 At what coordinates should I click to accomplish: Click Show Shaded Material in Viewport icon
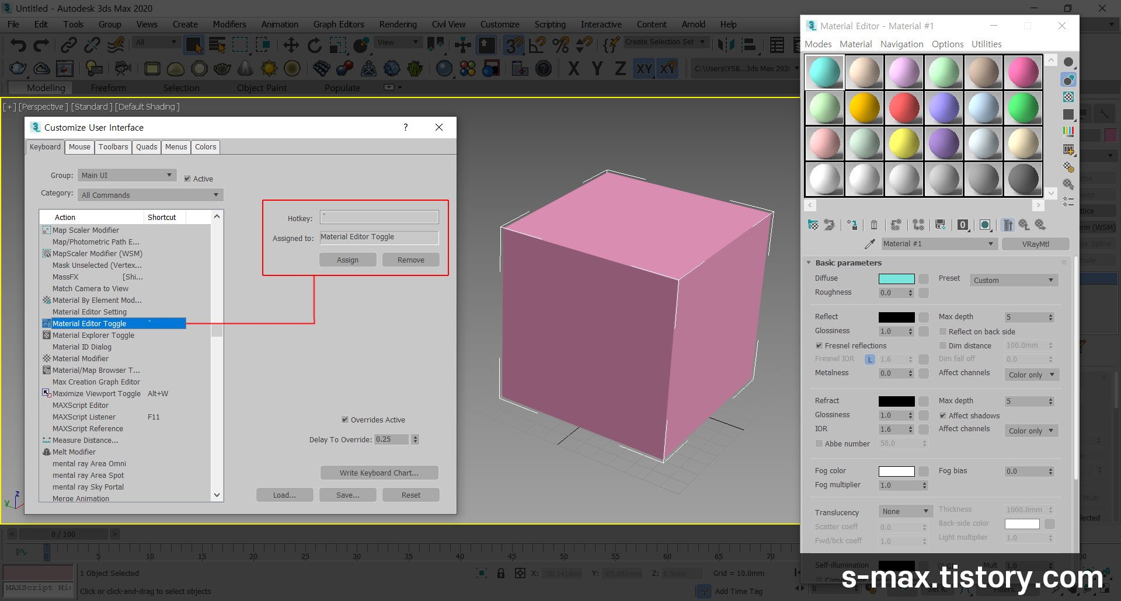985,225
